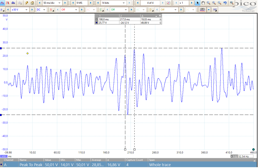Click the Home toolbar icon
Screen dimensions: 259x168
tap(32, 3)
